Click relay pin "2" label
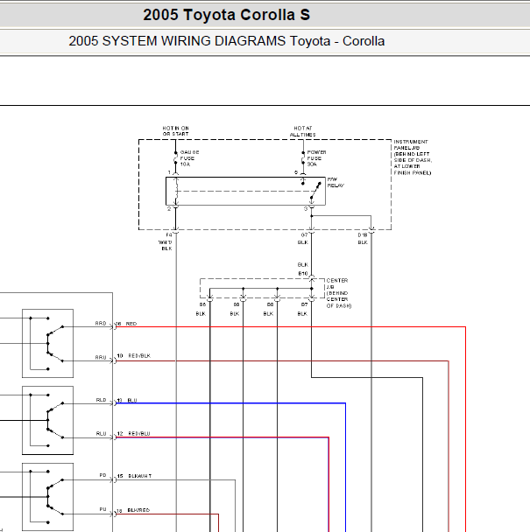Viewport: 530px width, 532px height. [x=169, y=209]
